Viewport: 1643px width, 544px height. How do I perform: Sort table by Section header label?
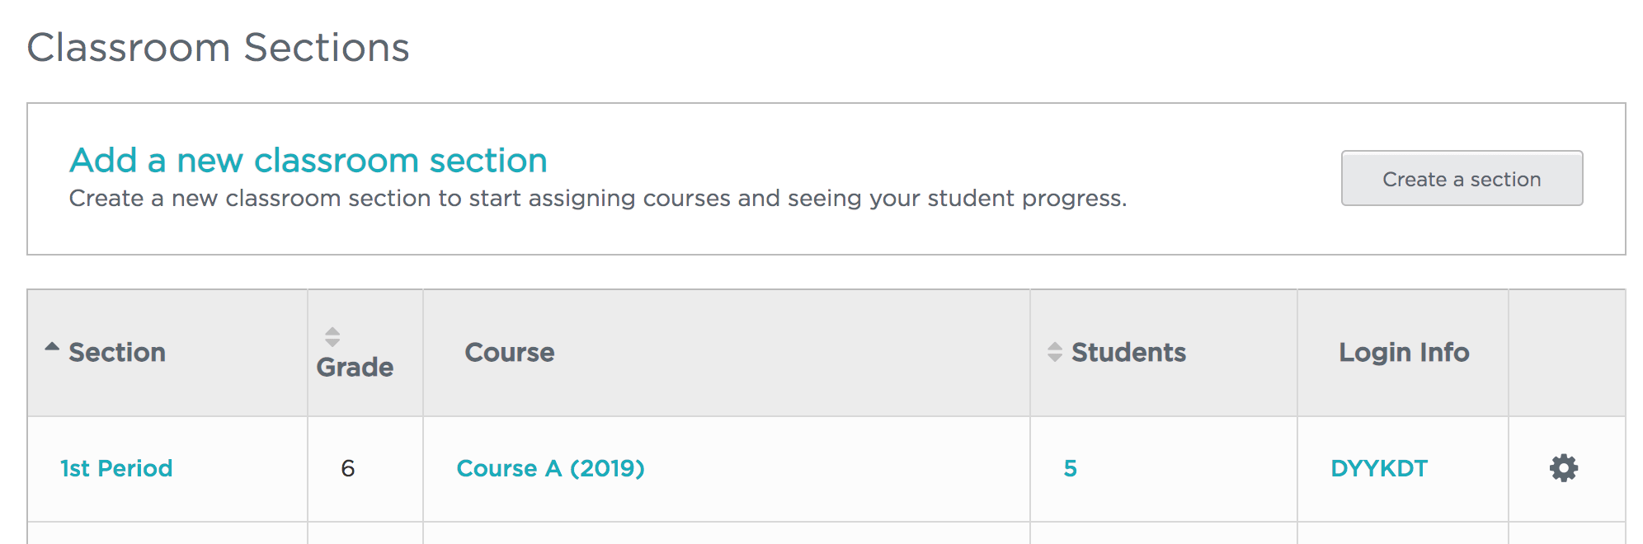(117, 352)
